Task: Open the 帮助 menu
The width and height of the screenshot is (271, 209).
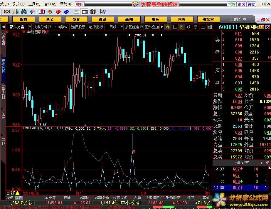Action: pos(66,4)
